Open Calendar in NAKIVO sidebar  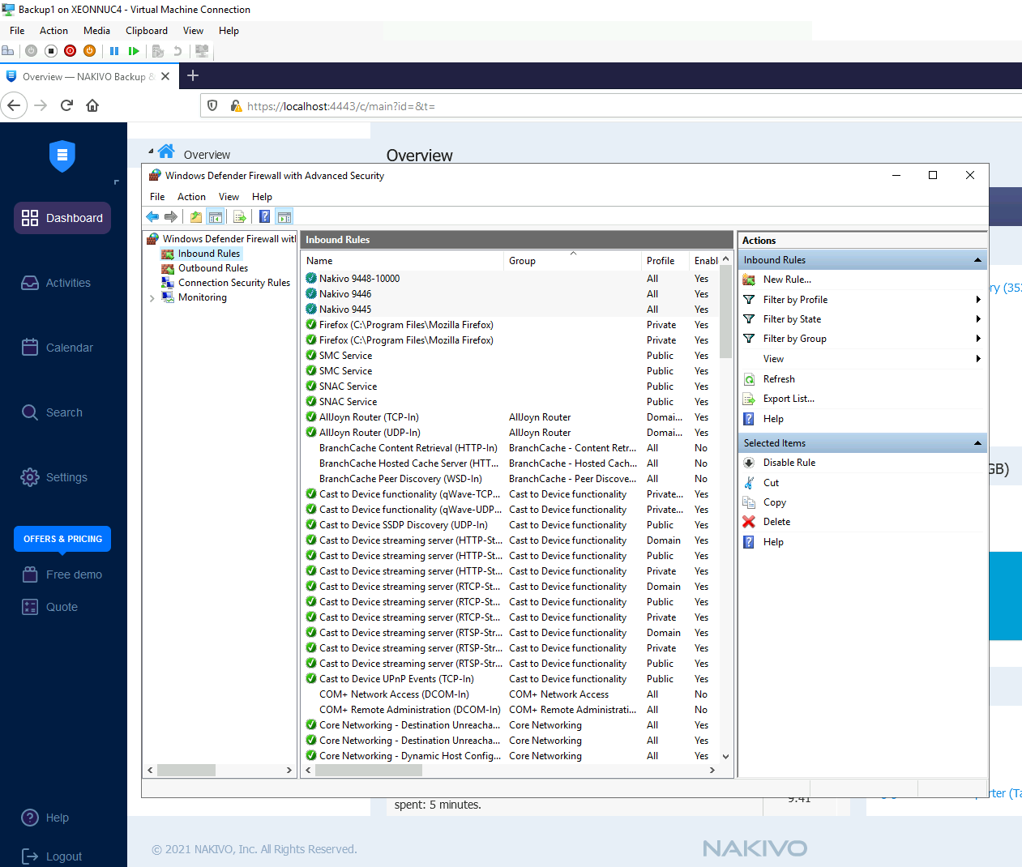pyautogui.click(x=57, y=348)
